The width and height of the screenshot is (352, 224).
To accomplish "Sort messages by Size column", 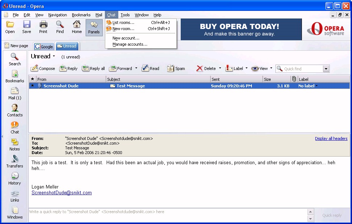I will 277,79.
